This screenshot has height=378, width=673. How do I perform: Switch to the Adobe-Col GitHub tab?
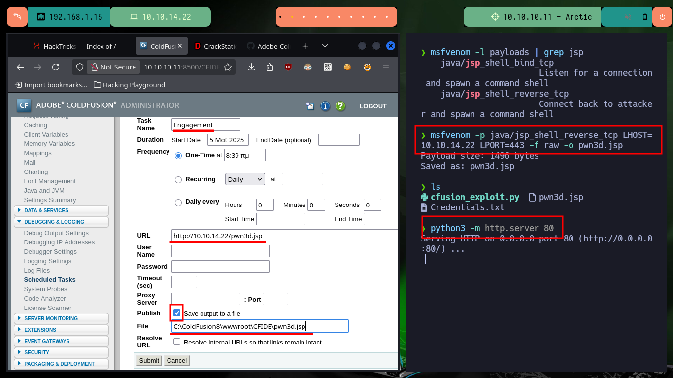(269, 46)
